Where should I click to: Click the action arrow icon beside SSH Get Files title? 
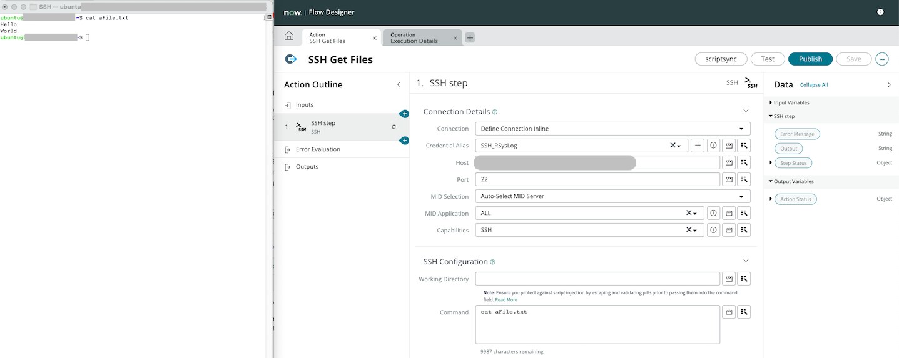click(291, 59)
